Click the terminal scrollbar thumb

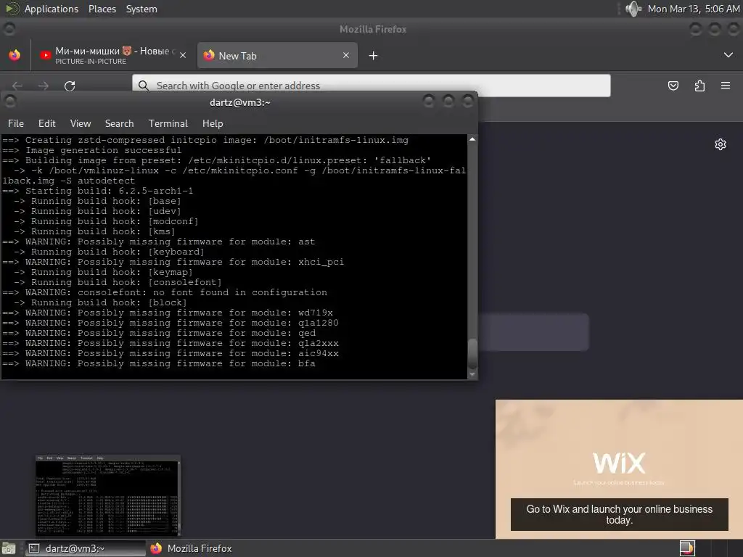click(472, 353)
